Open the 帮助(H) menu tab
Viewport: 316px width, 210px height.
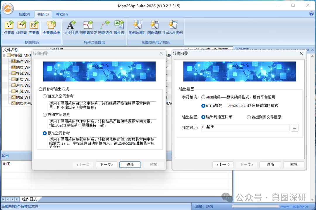[x=61, y=14]
